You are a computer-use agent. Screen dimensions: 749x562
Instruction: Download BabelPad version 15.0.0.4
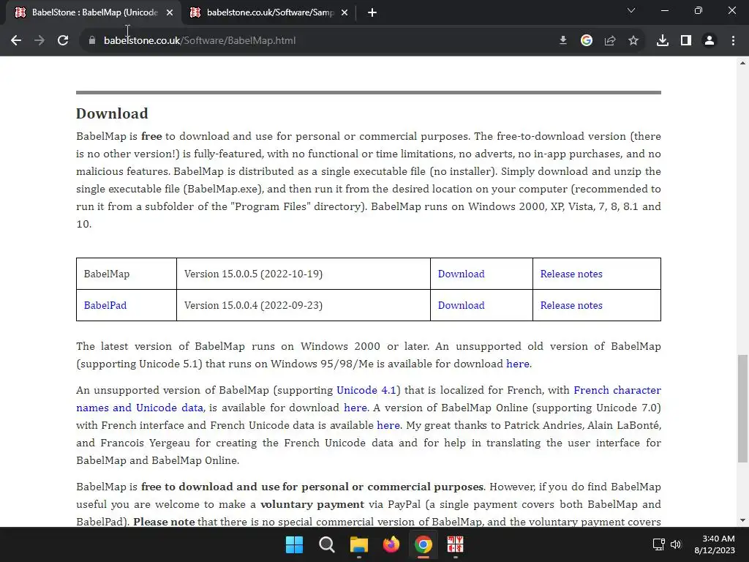[461, 305]
